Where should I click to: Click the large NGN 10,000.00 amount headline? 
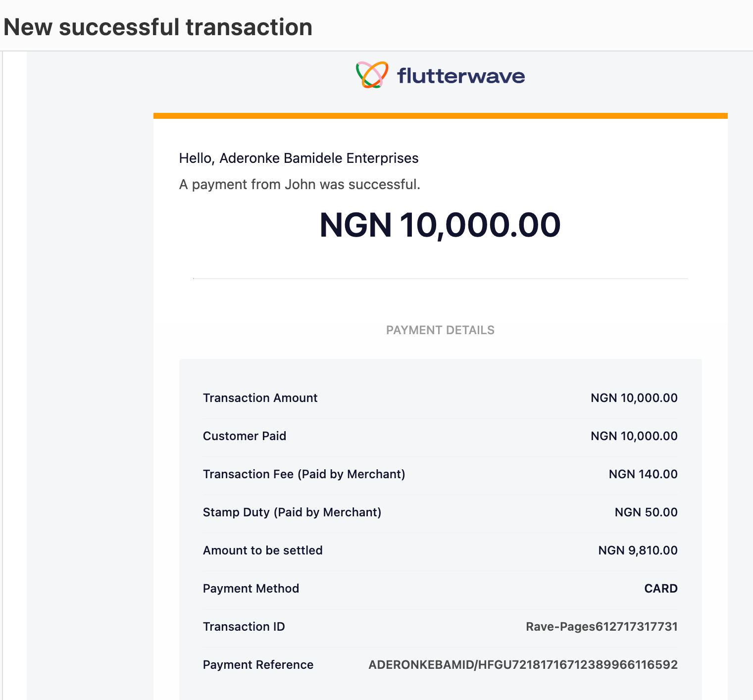[x=440, y=225]
